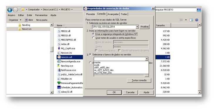Select the midas.dll file icon
The height and width of the screenshot is (109, 214).
point(59,44)
